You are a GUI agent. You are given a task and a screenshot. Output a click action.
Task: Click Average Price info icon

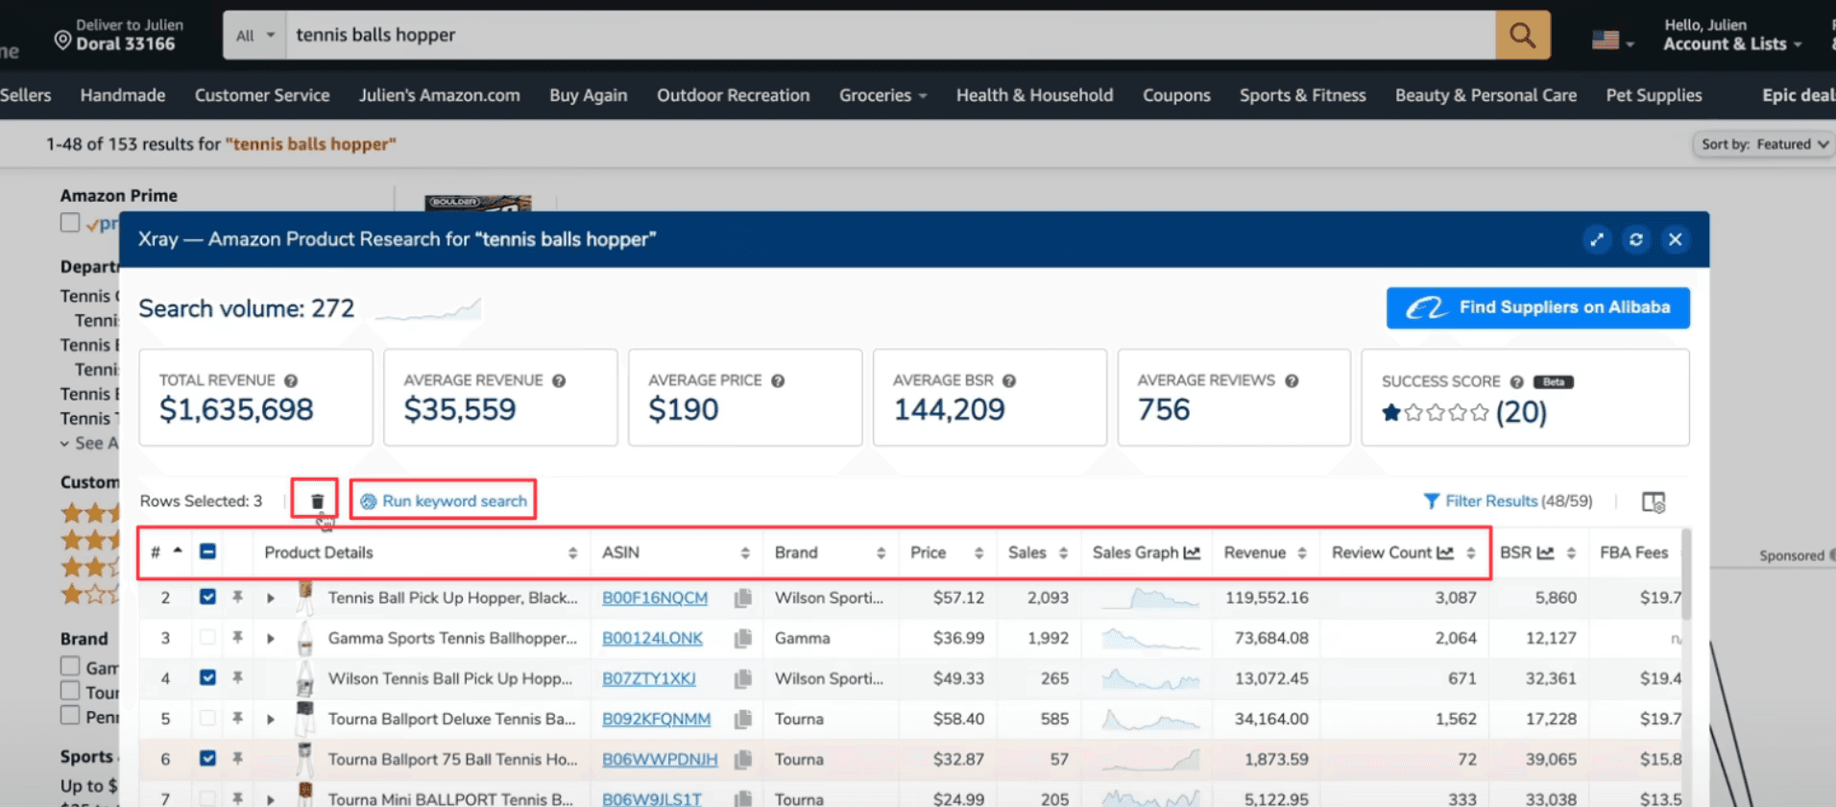(x=778, y=381)
